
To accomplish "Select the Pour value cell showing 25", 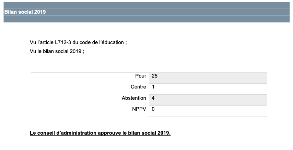I will click(x=208, y=78).
